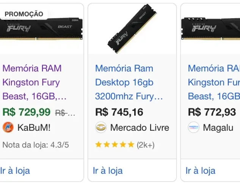Viewport: 240px width, 190px height.
Task: Click the R$ 772,93 price
Action: pos(212,112)
